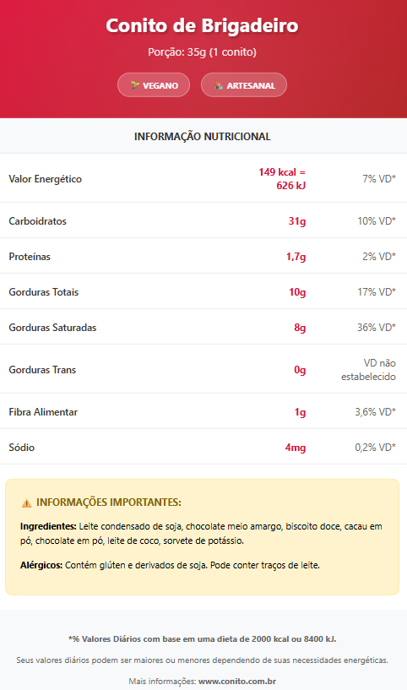Click the Fibra Alimentar row label
The image size is (407, 690).
pos(43,412)
